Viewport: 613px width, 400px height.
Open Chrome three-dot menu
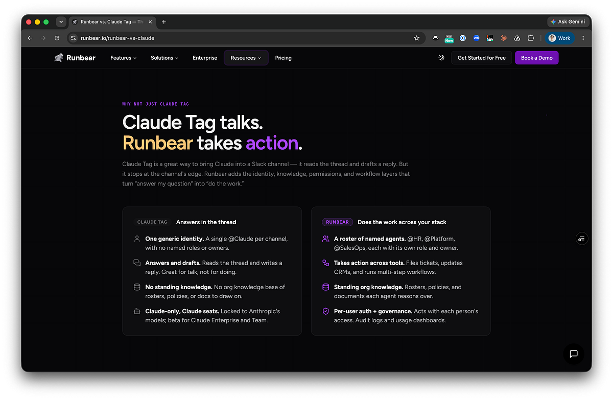tap(583, 38)
